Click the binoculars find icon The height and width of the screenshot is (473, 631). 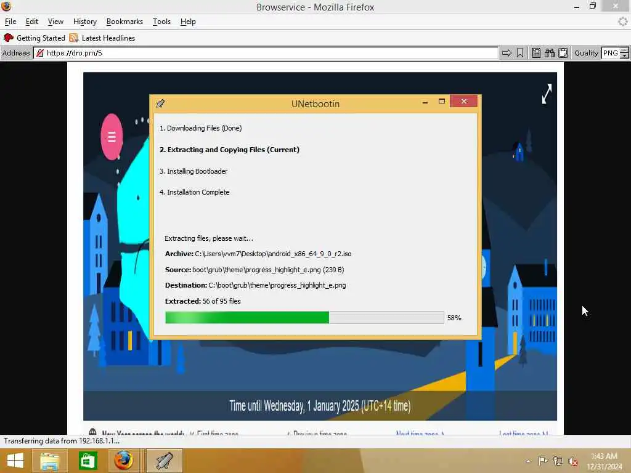549,53
